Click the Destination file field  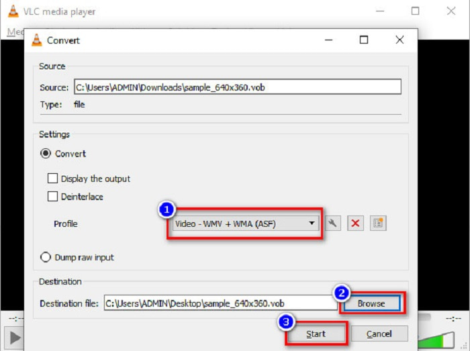221,303
